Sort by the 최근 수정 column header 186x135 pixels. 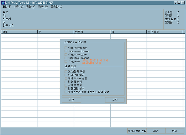165,32
